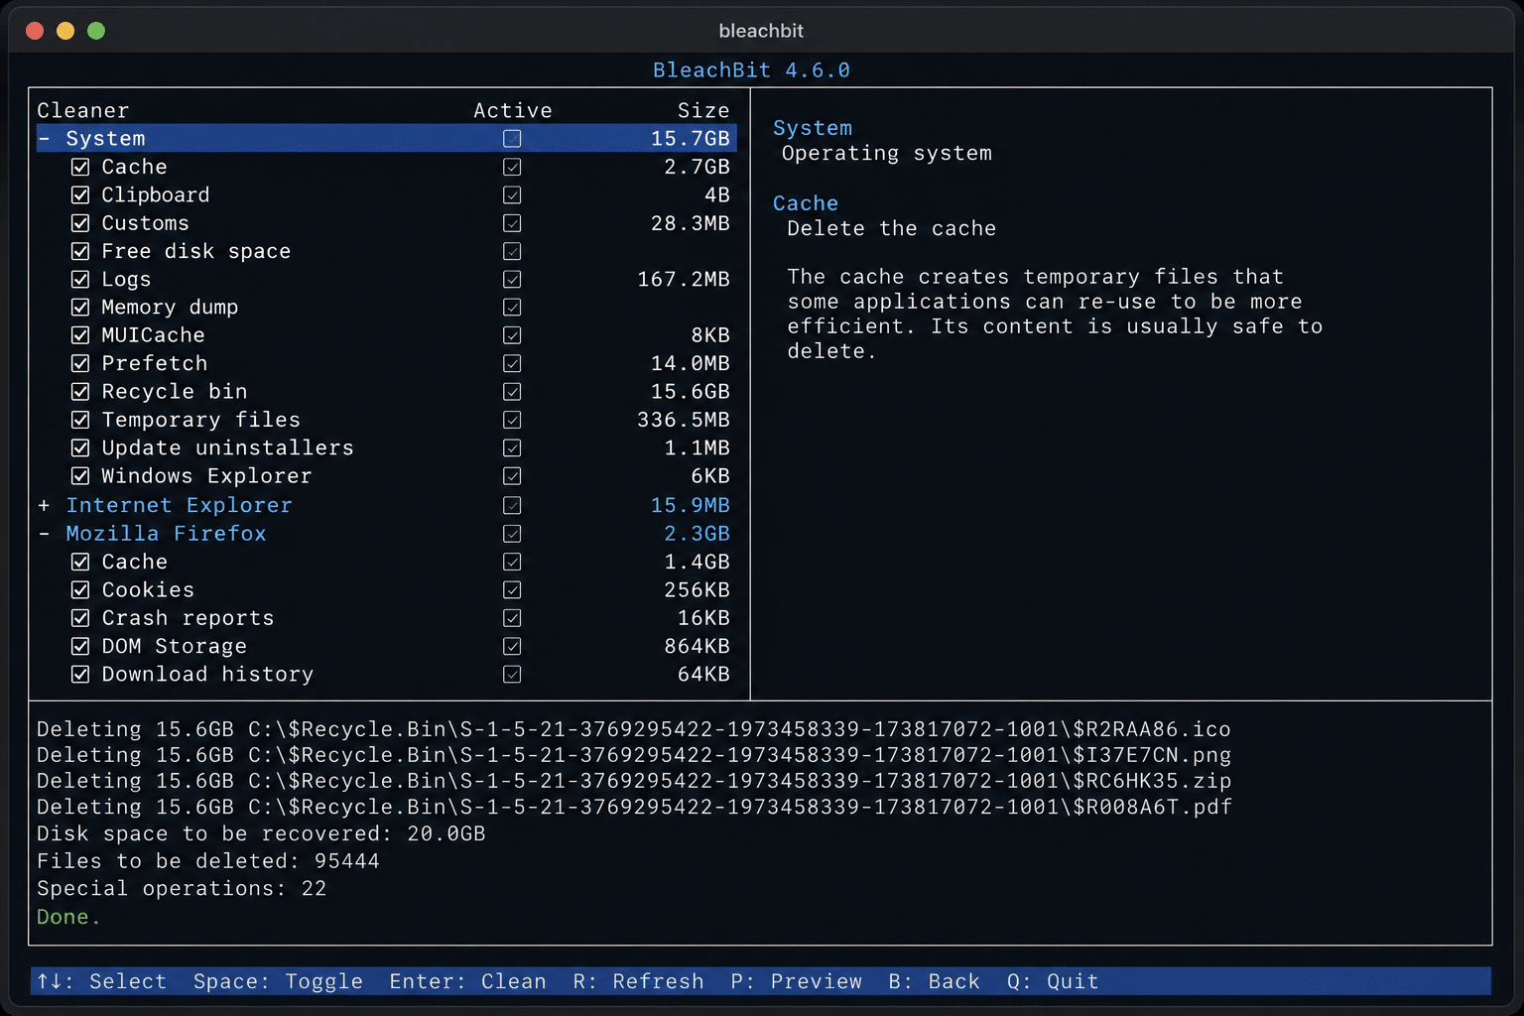This screenshot has width=1524, height=1016.
Task: Uncheck the box left of Download history
Action: [80, 675]
